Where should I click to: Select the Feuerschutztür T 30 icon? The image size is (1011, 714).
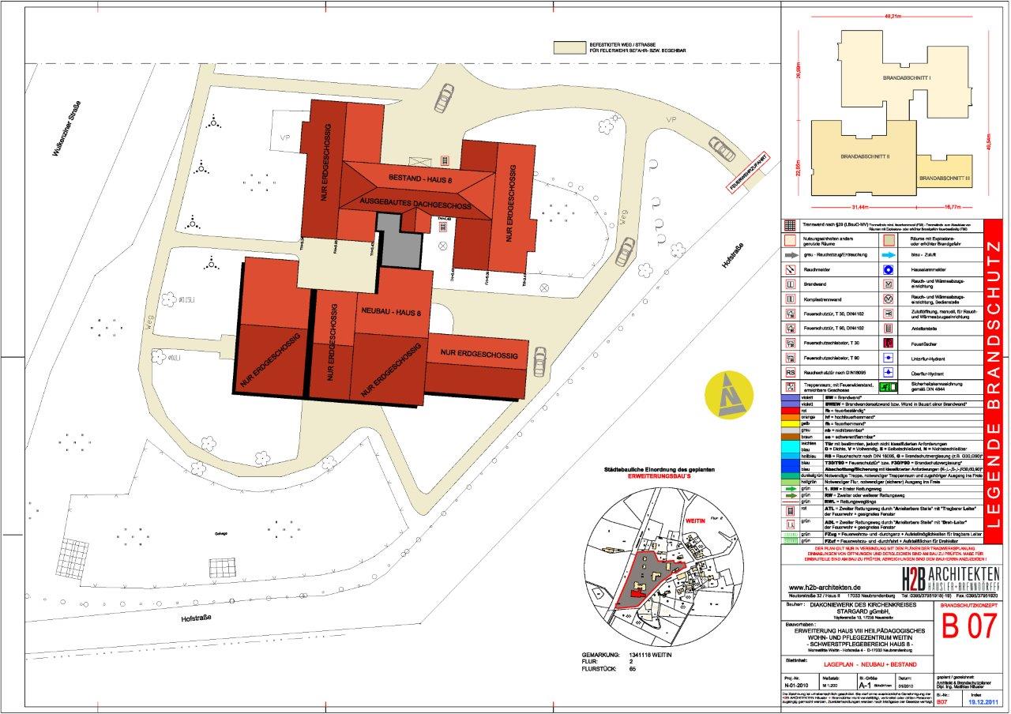tap(791, 314)
